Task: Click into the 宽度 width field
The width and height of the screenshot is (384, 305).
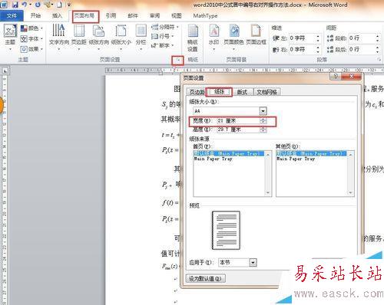Action: click(238, 120)
